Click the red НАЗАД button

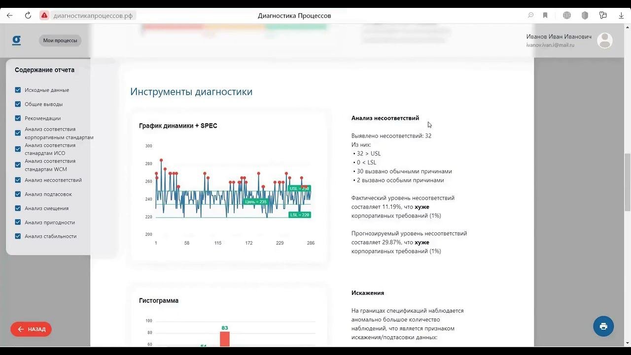(x=31, y=329)
